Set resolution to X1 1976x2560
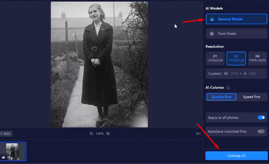Screen dimensions: 269x164 [215, 58]
